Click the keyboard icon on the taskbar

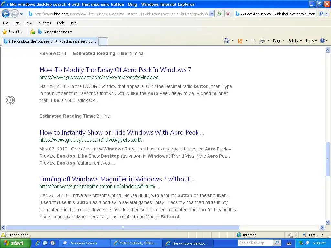pyautogui.click(x=289, y=243)
